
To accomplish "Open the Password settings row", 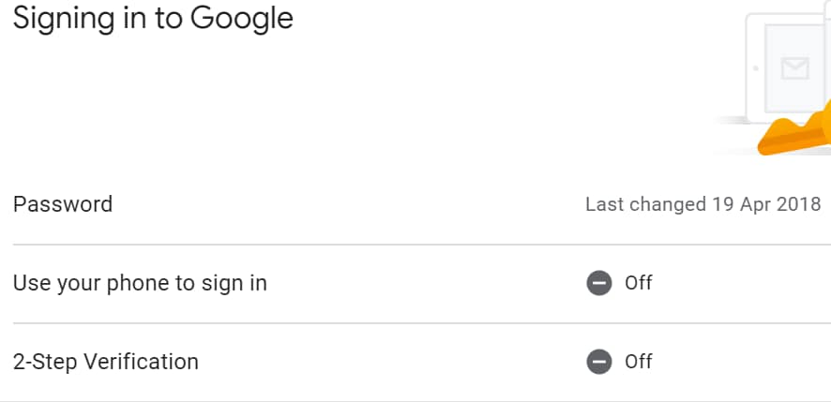I will coord(415,204).
